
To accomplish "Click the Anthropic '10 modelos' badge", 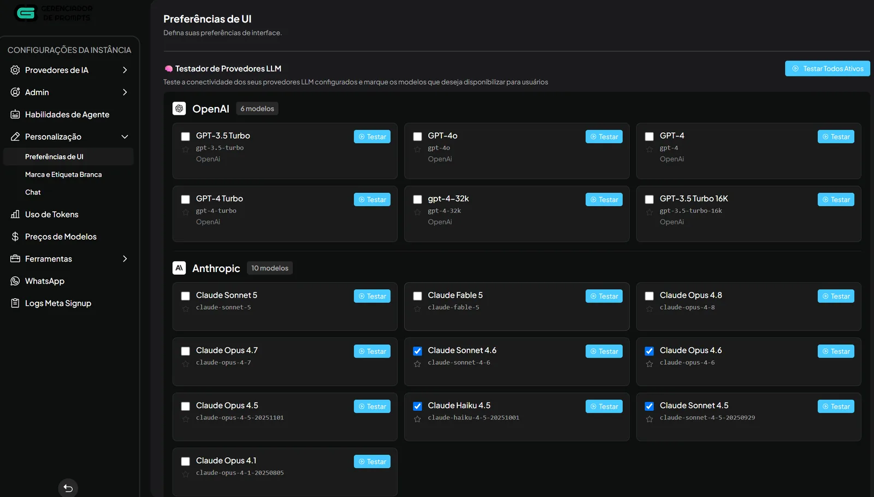I will 270,268.
